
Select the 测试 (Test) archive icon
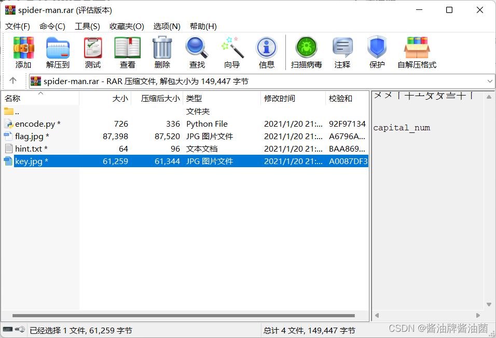pos(93,51)
